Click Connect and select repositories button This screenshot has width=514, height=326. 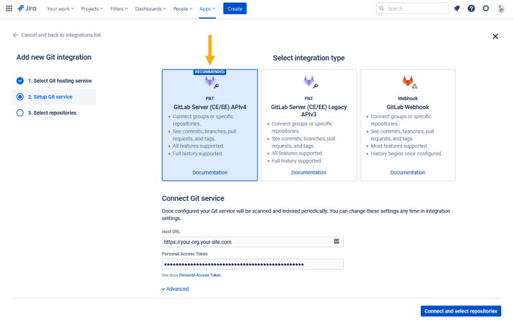point(461,311)
